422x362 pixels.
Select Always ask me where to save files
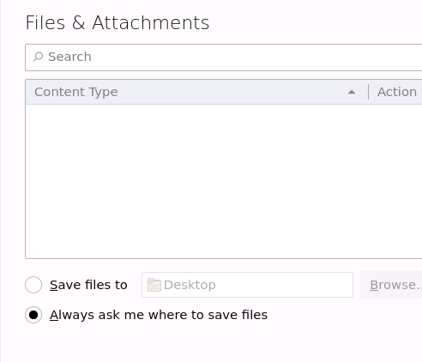pos(33,315)
